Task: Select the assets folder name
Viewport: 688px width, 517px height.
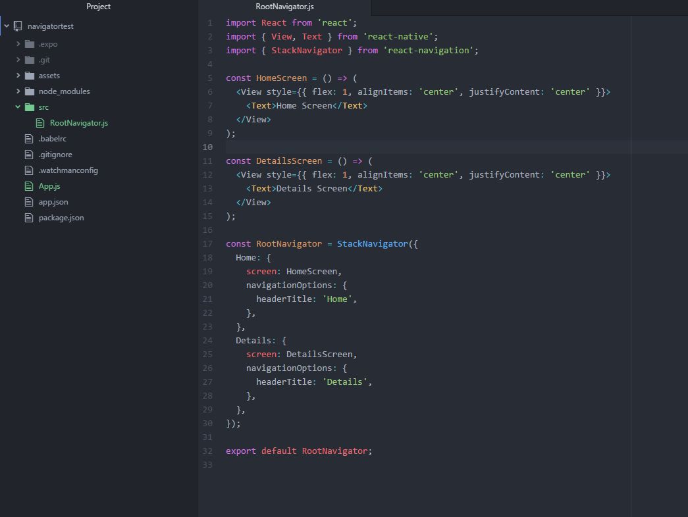Action: pos(49,76)
